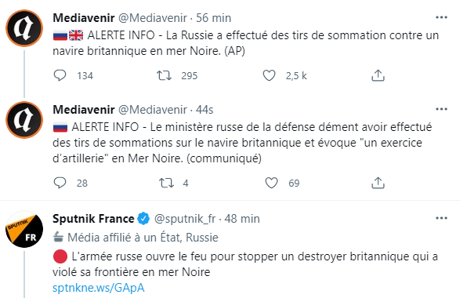Open the 56 min timestamp link
460x298 pixels.
click(214, 18)
